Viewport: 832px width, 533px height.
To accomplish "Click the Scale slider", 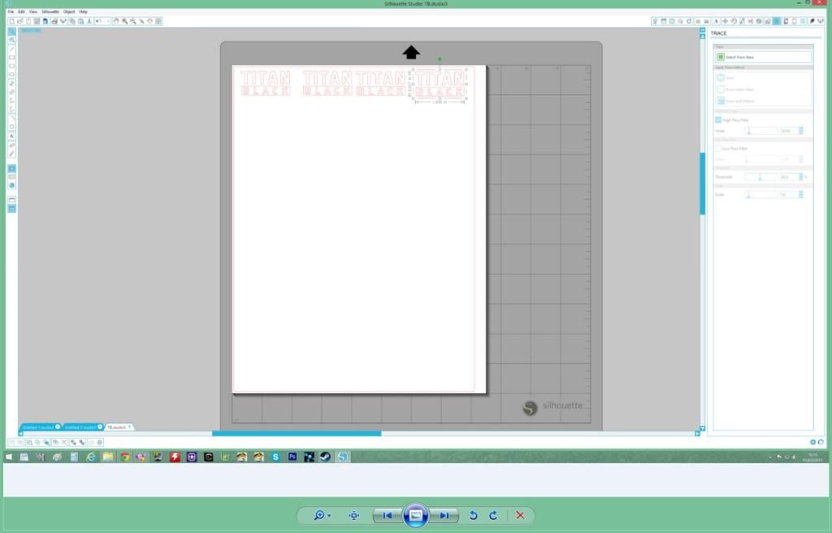I will click(x=760, y=195).
